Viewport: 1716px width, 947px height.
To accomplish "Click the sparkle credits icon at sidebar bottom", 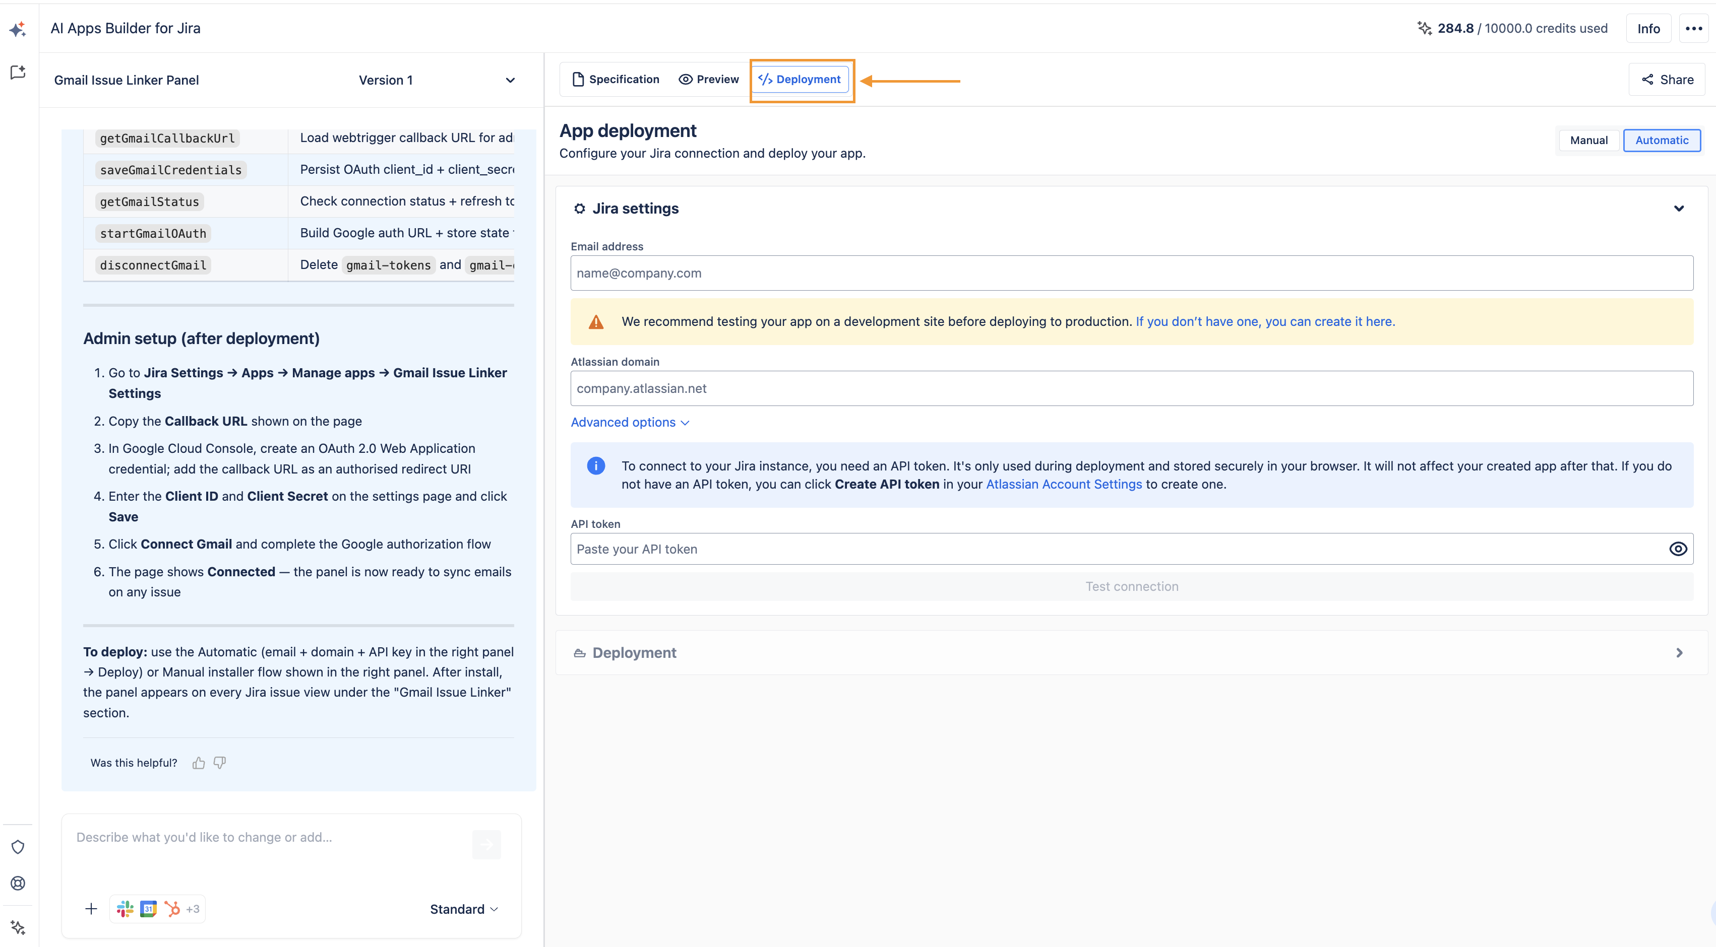I will (x=18, y=927).
